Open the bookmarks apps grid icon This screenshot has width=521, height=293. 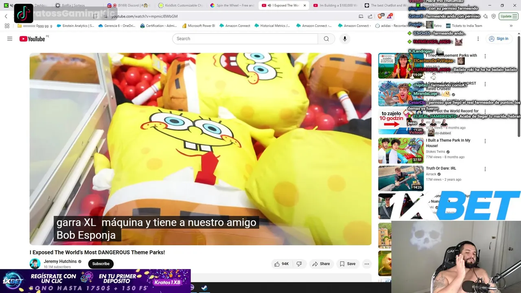7,26
